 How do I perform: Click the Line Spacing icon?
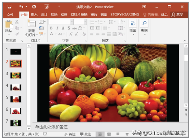pos(111,22)
